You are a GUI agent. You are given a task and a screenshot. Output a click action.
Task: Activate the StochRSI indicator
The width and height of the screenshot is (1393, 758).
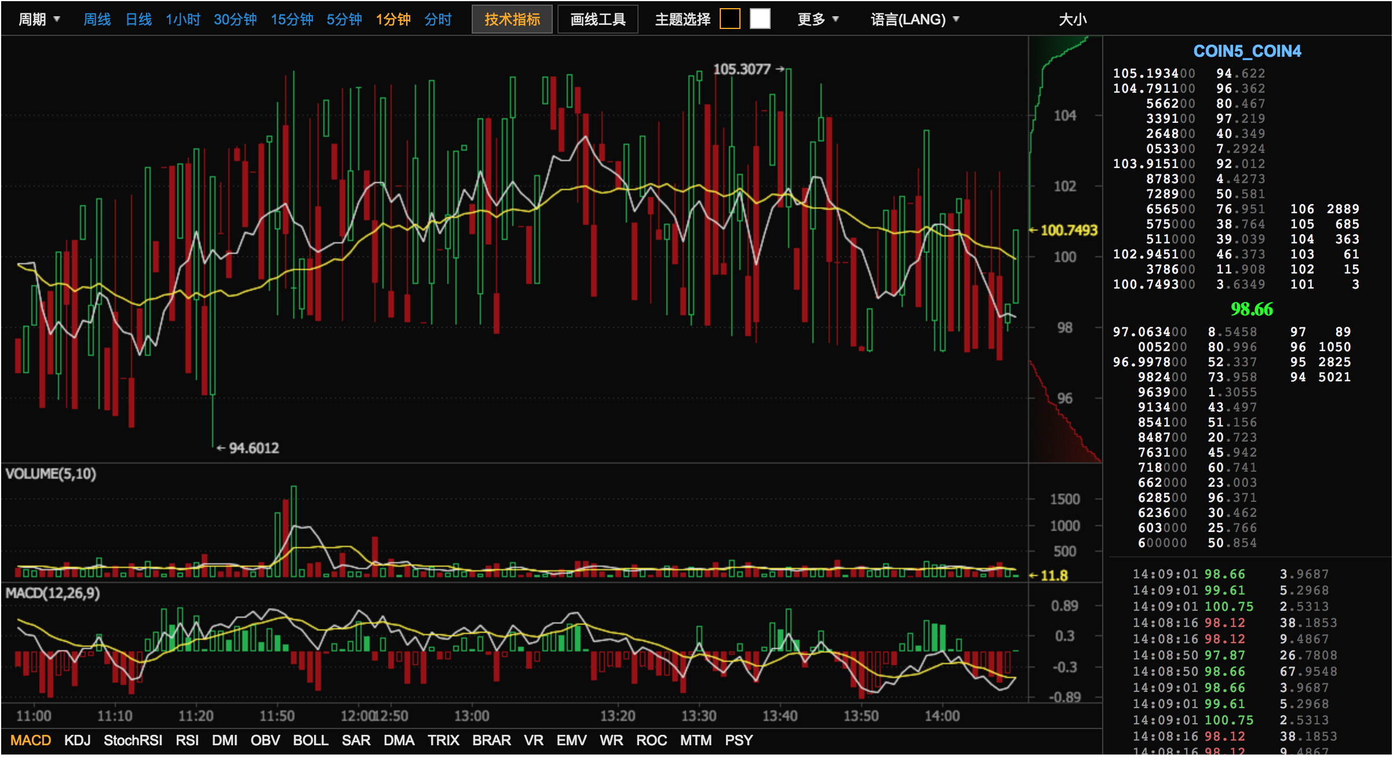(133, 740)
